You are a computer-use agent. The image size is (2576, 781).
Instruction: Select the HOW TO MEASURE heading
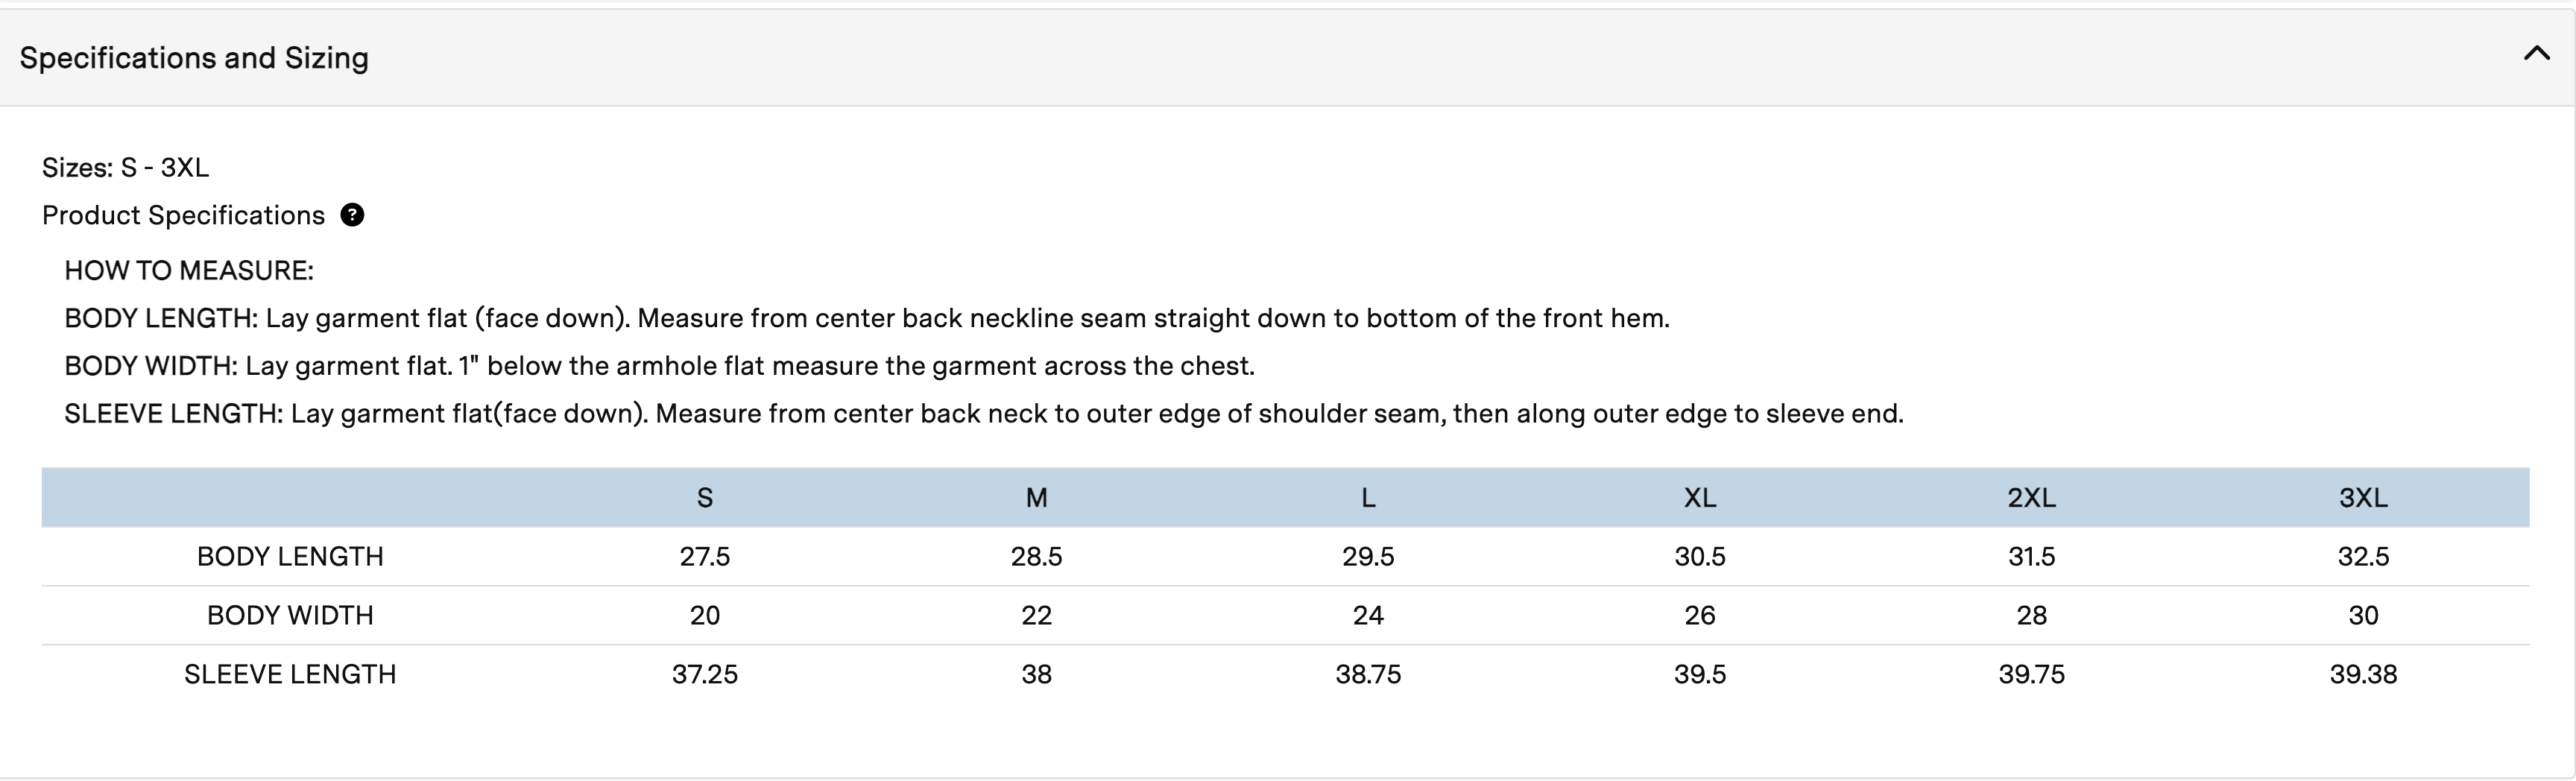189,270
